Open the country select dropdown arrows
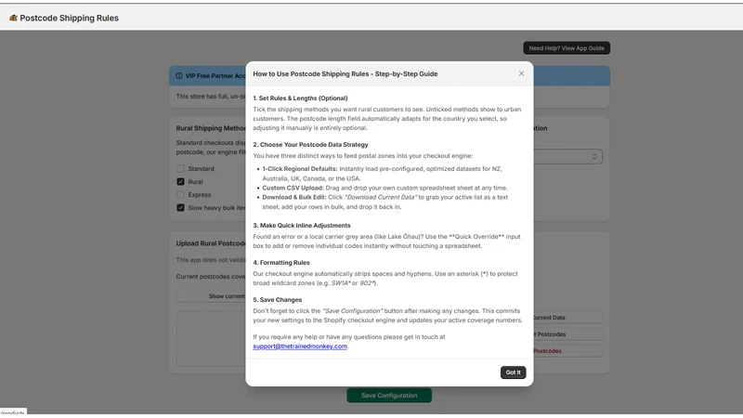The width and height of the screenshot is (743, 418). tap(594, 156)
